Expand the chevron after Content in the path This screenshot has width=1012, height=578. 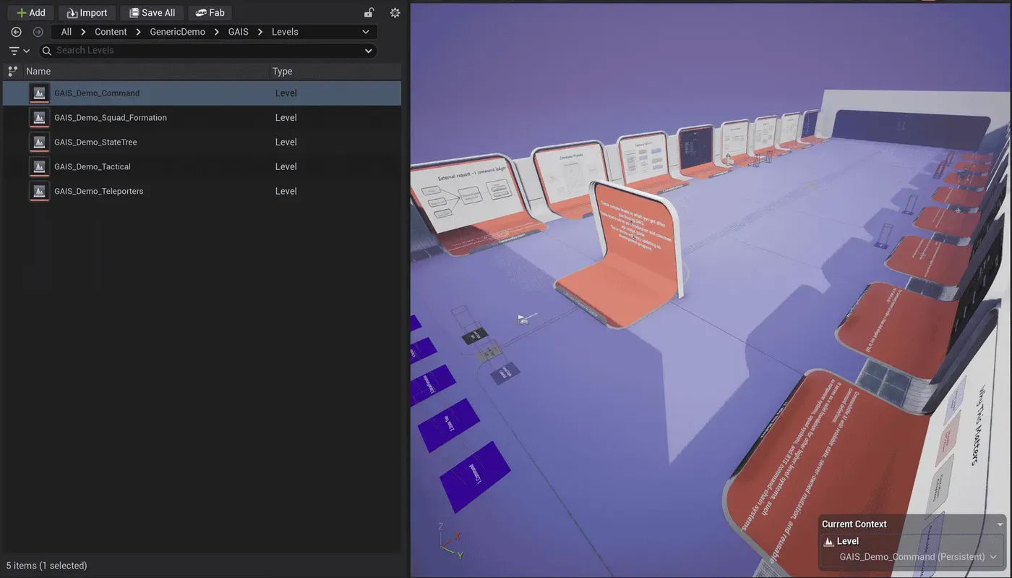[x=138, y=32]
